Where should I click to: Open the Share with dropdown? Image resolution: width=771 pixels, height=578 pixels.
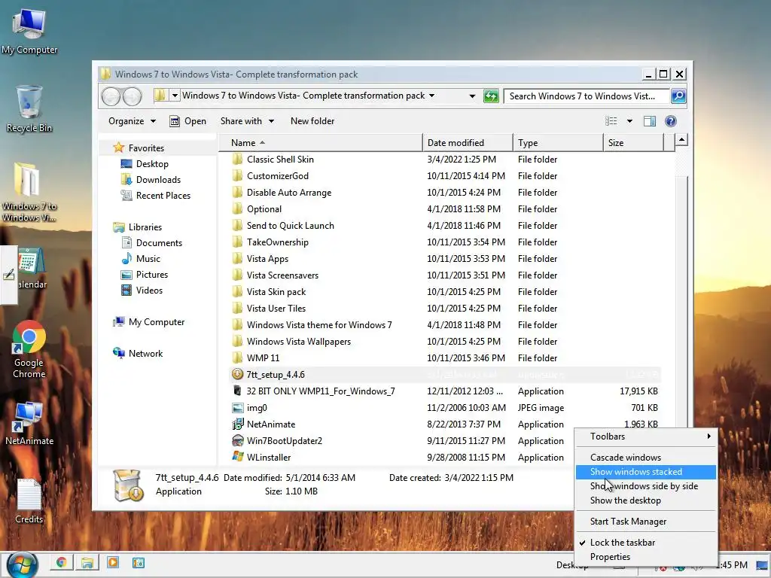click(247, 121)
